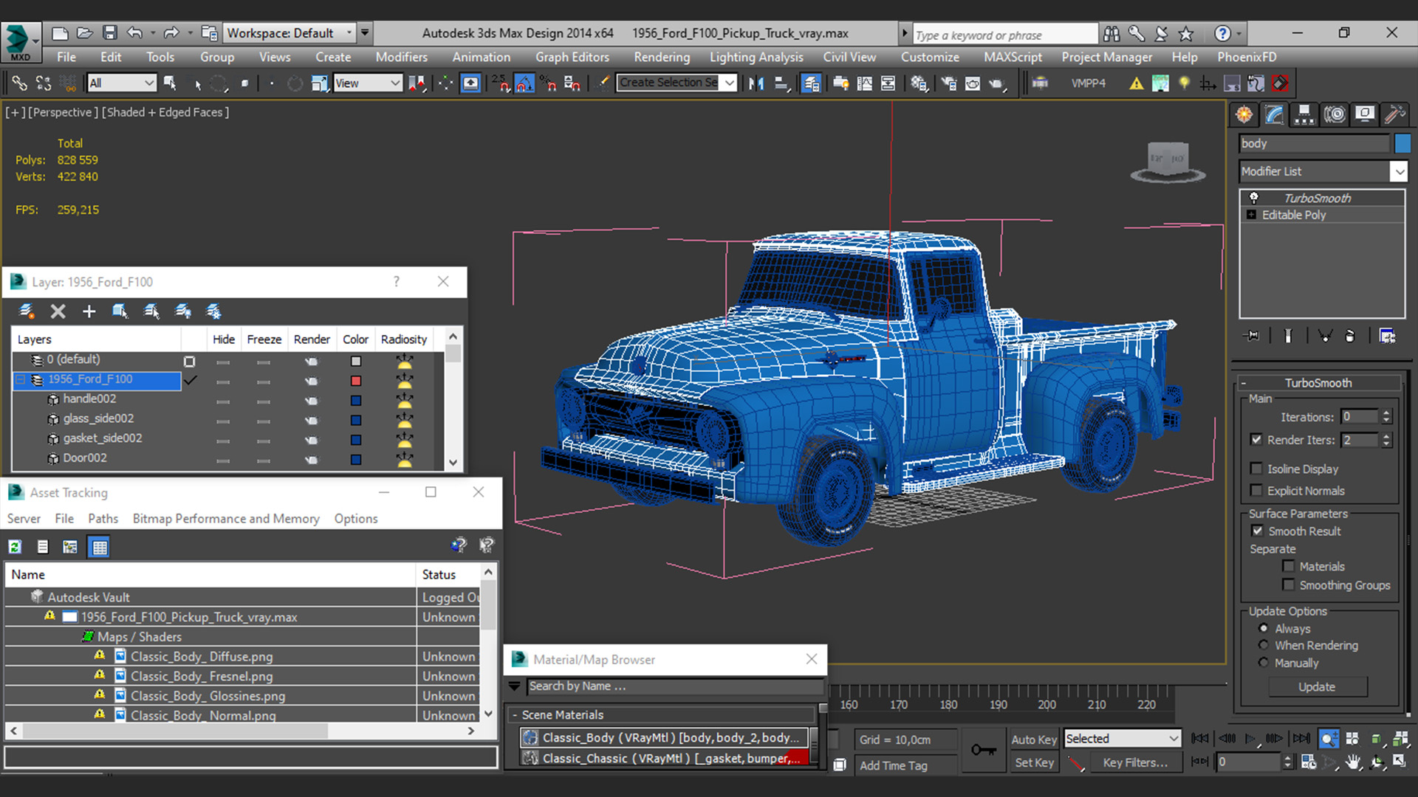
Task: Open the Create Selection Set dropdown
Action: [677, 83]
